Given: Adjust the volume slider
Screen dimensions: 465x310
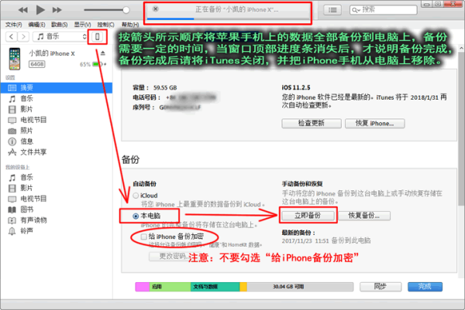Looking at the screenshot, I should coord(108,10).
